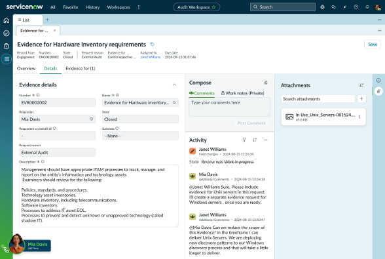Open the clipboard icon in left sidebar

coord(7,46)
